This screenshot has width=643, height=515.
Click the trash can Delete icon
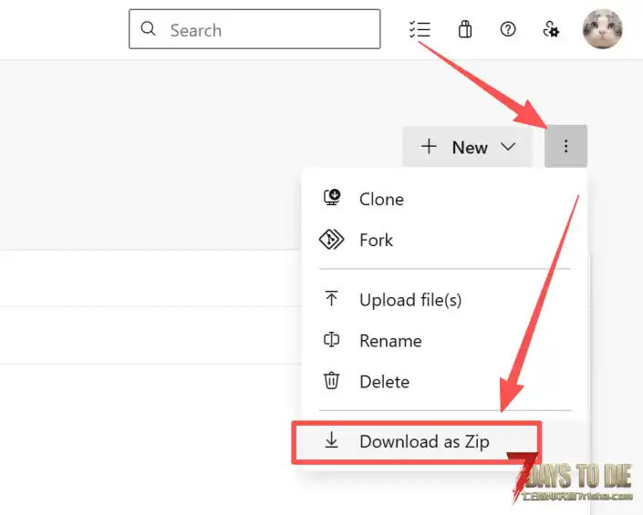click(x=331, y=381)
